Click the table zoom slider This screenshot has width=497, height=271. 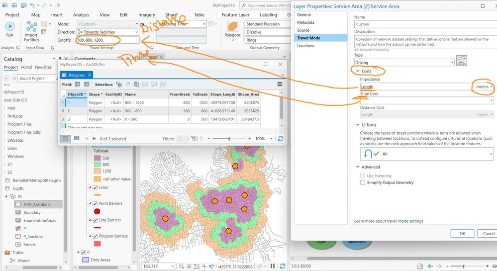point(229,139)
